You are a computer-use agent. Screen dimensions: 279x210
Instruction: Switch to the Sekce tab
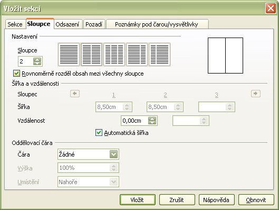(15, 24)
